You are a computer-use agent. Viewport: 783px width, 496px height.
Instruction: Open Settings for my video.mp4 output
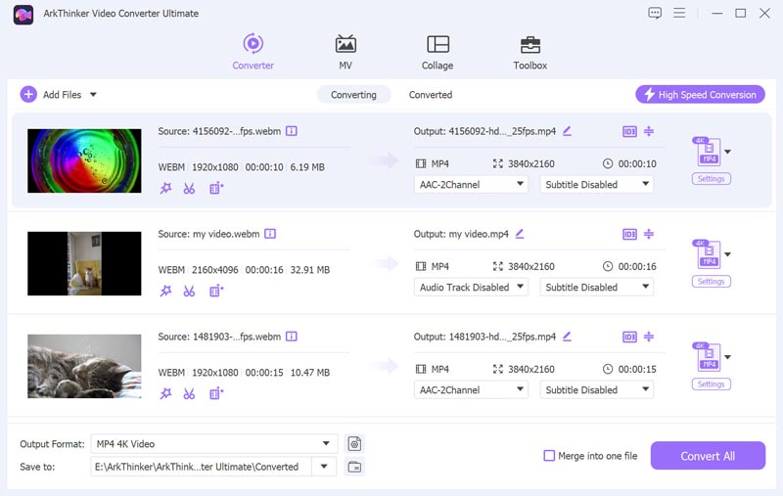712,282
